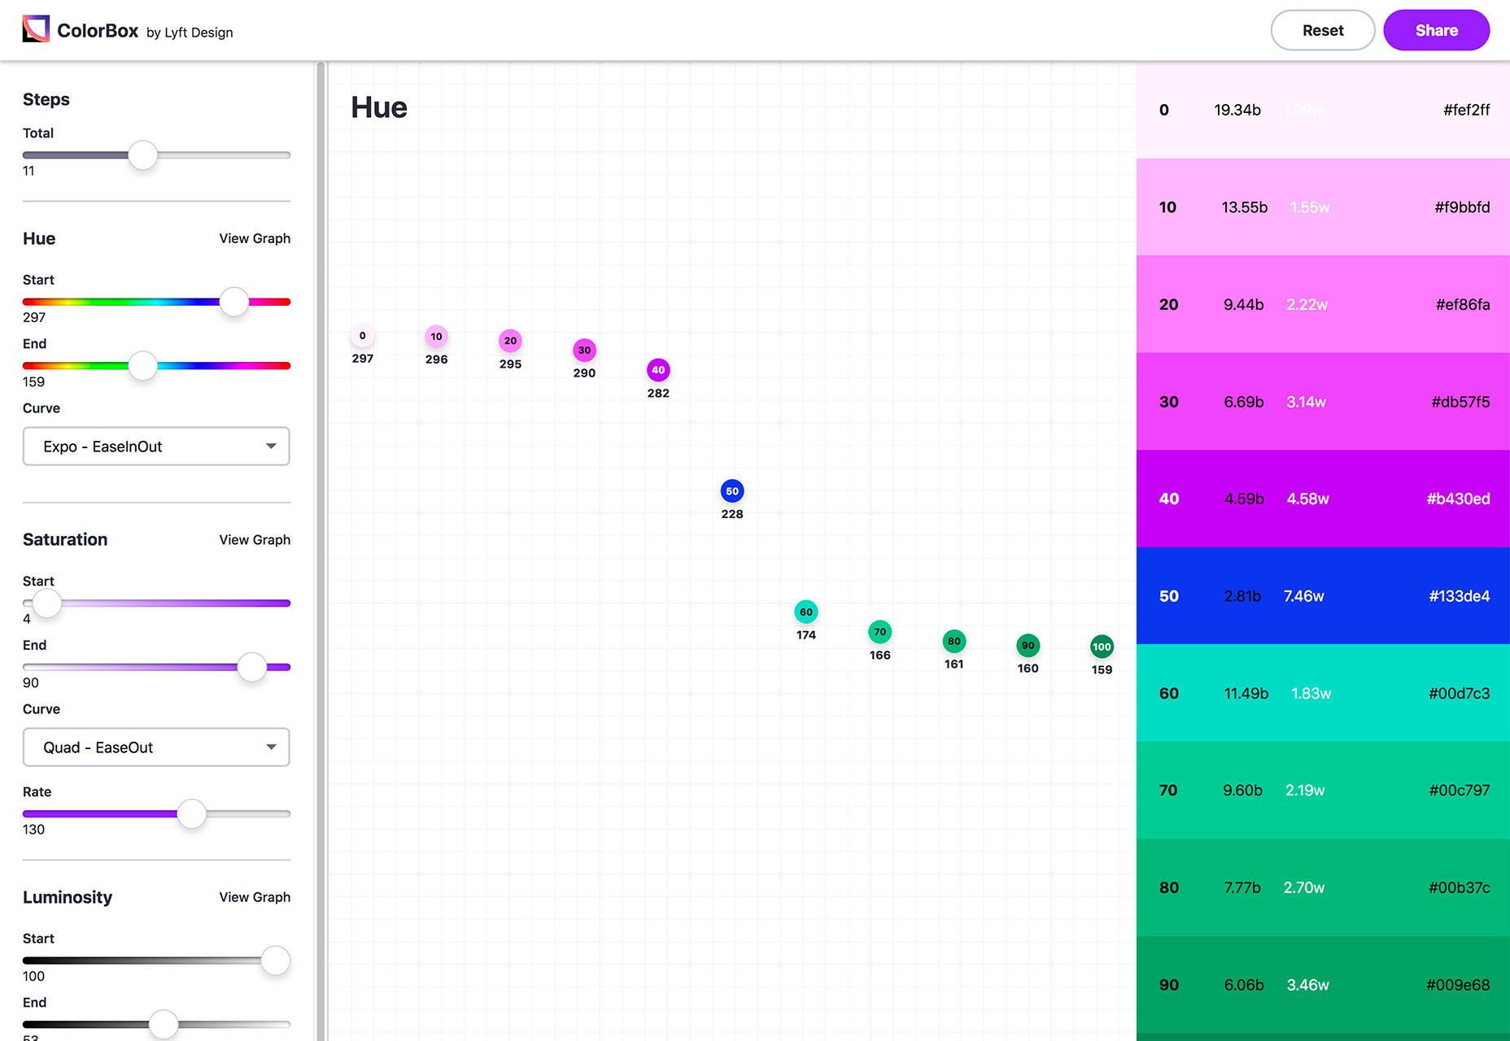Click the Steps Total slider handle
The image size is (1510, 1041).
coord(143,155)
